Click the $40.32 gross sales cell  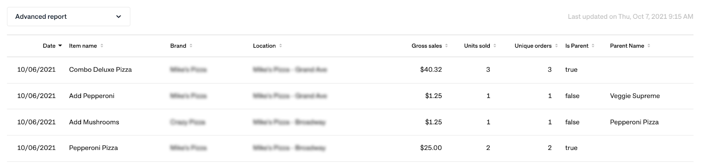click(431, 69)
